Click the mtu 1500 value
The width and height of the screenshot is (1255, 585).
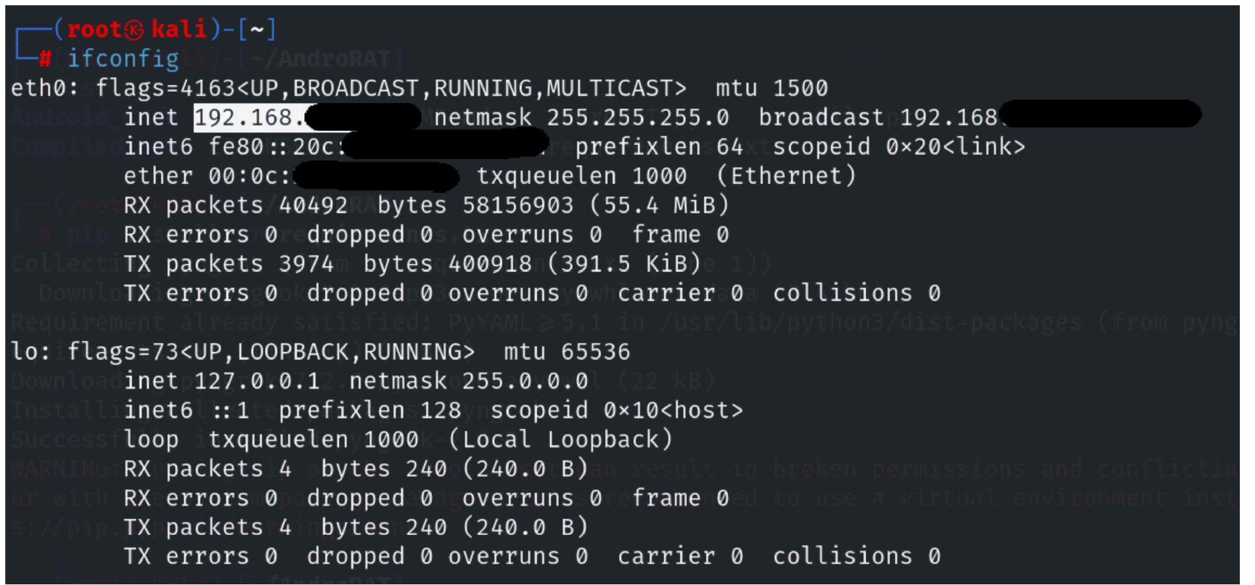800,88
